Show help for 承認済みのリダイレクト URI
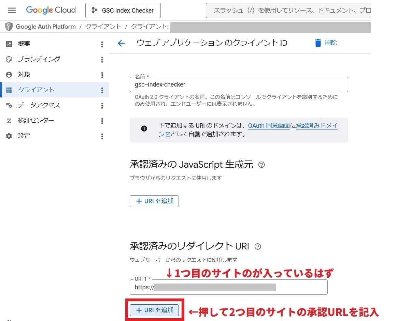397x321 pixels. click(258, 246)
